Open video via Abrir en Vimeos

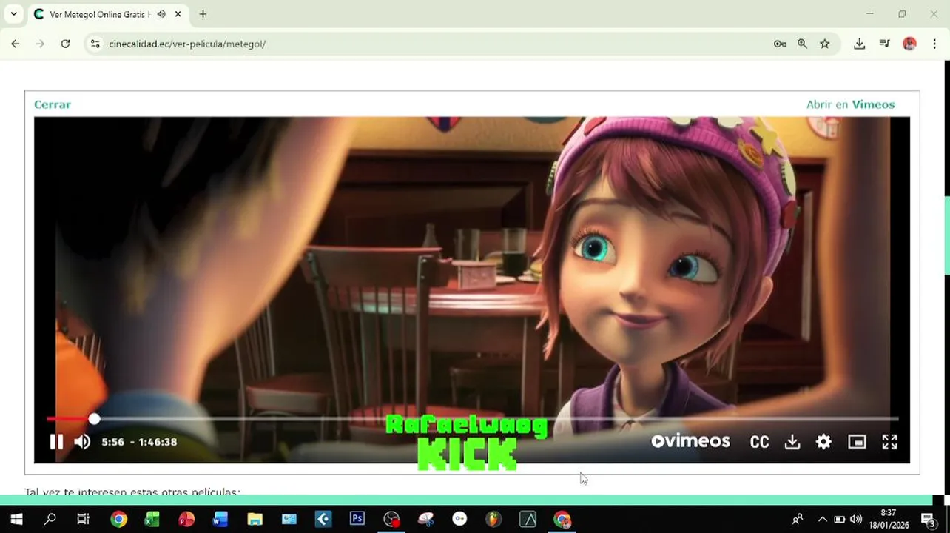point(850,104)
